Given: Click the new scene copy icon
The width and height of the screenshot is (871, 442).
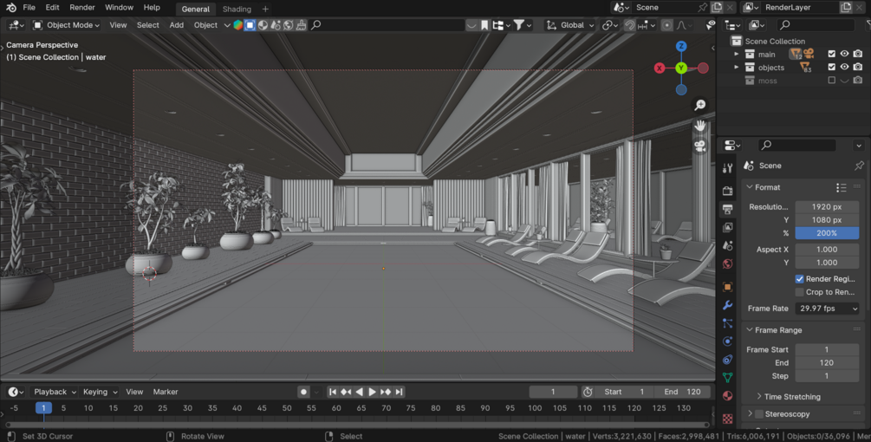Looking at the screenshot, I should [x=717, y=7].
